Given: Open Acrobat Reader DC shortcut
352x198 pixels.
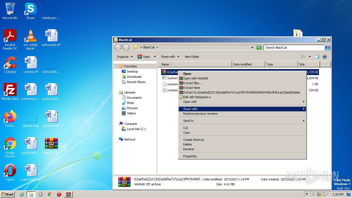Looking at the screenshot, I should [x=10, y=39].
